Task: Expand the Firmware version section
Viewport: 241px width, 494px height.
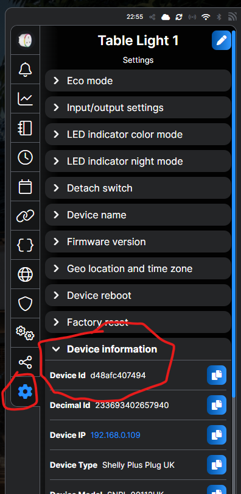Action: 138,242
